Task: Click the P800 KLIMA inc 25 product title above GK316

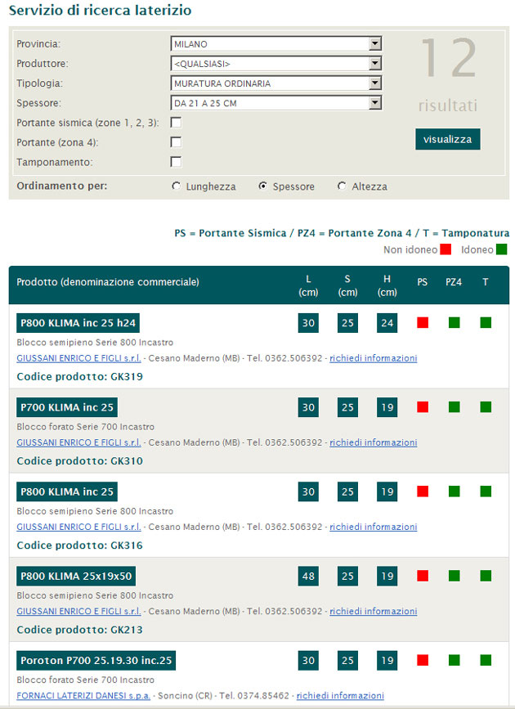Action: click(67, 491)
